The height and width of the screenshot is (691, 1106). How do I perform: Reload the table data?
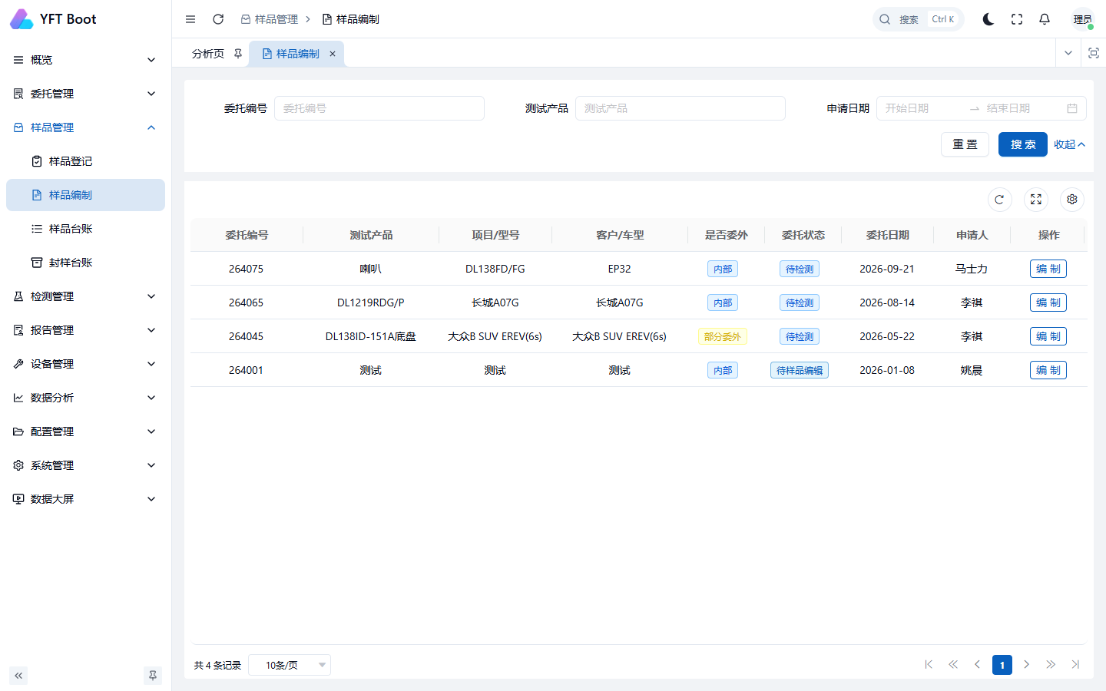point(999,200)
